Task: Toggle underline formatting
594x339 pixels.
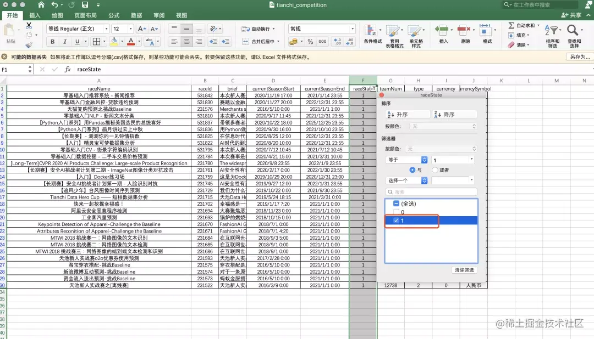Action: point(78,42)
